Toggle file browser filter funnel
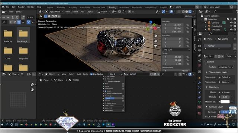The width and height of the screenshot is (238, 133). (28, 22)
